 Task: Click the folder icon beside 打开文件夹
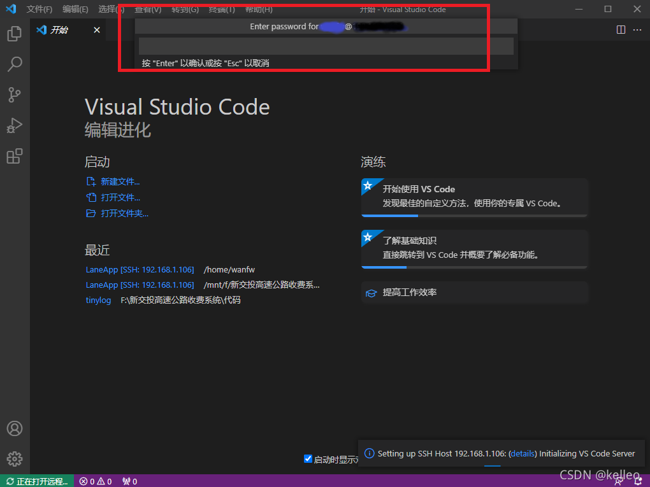[x=90, y=213]
